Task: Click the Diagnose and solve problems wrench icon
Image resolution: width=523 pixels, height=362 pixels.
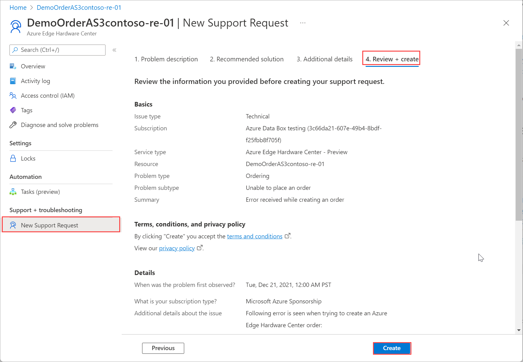Action: pyautogui.click(x=13, y=125)
